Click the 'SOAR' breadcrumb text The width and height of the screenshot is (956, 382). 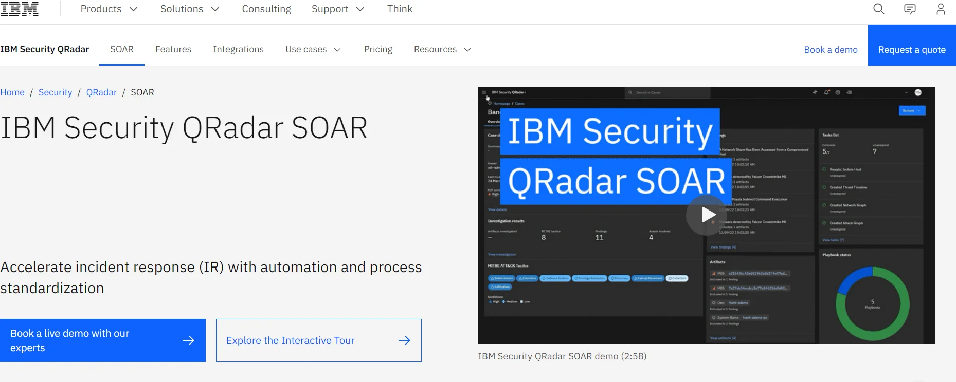[142, 92]
